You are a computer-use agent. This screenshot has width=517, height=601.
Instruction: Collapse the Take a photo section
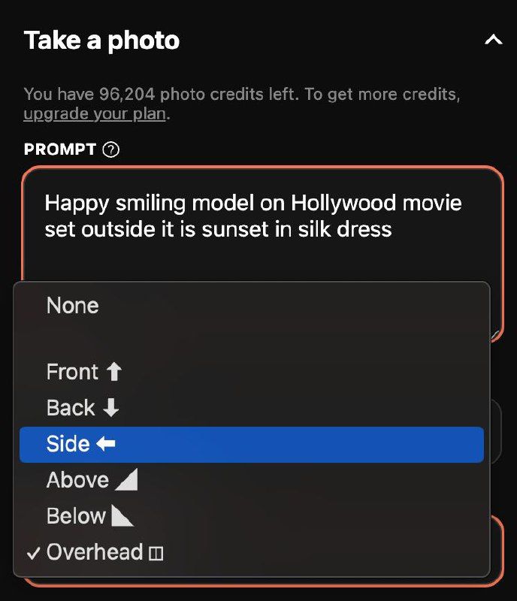pos(493,41)
